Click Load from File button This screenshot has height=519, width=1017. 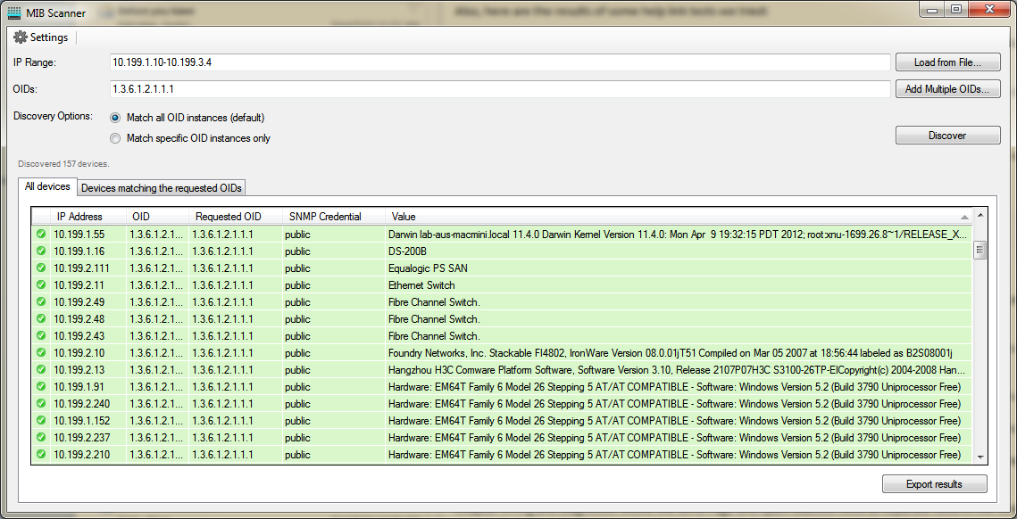(947, 62)
